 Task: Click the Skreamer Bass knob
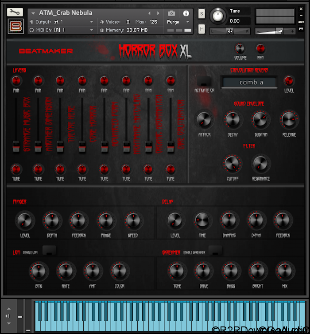point(231,271)
